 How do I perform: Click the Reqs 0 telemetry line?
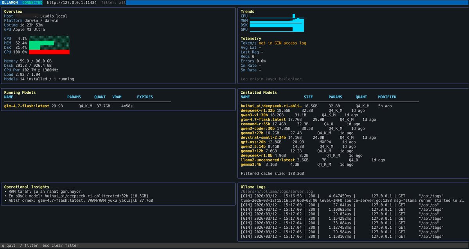[248, 57]
